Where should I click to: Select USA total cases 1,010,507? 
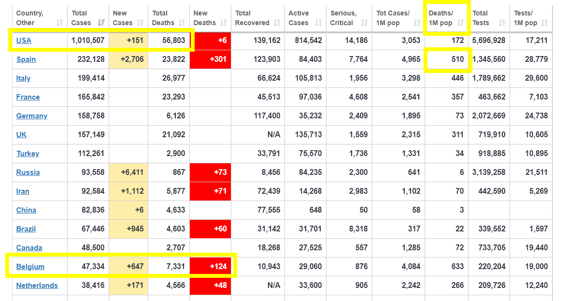(88, 40)
